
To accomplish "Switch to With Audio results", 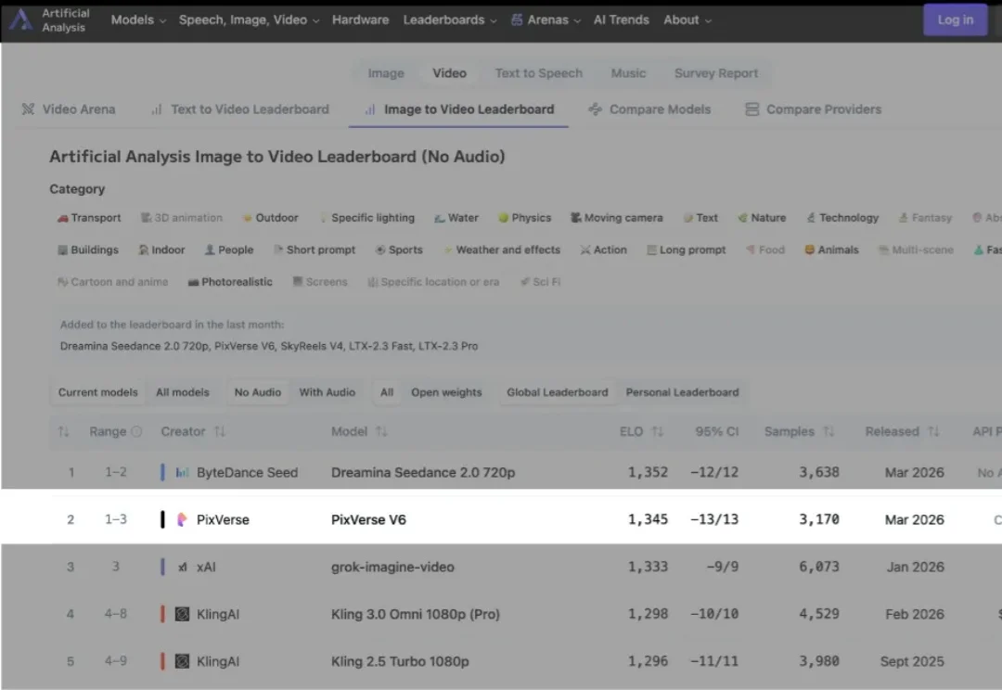I will (327, 391).
